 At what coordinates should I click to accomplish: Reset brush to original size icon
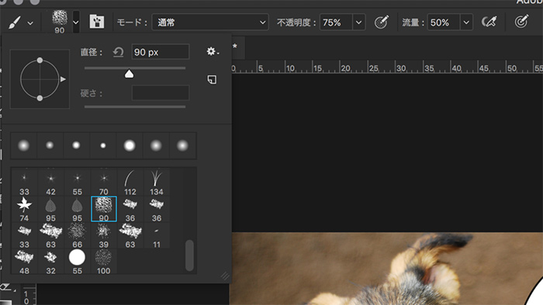[118, 53]
